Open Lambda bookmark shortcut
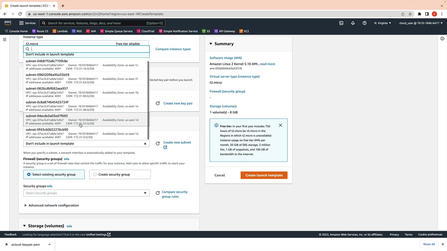The image size is (447, 251). pyautogui.click(x=60, y=31)
